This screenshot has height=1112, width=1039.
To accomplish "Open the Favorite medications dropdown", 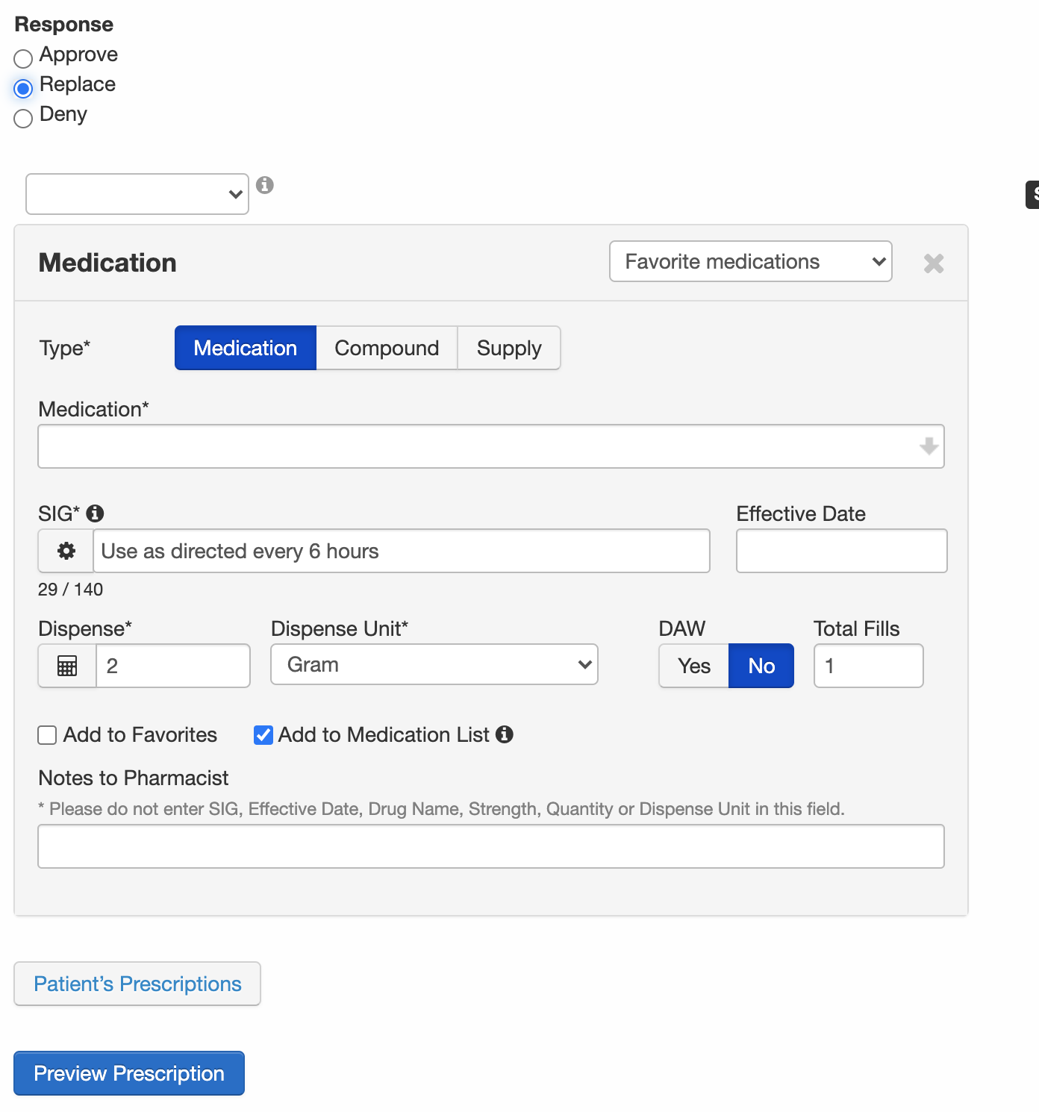I will [x=751, y=261].
